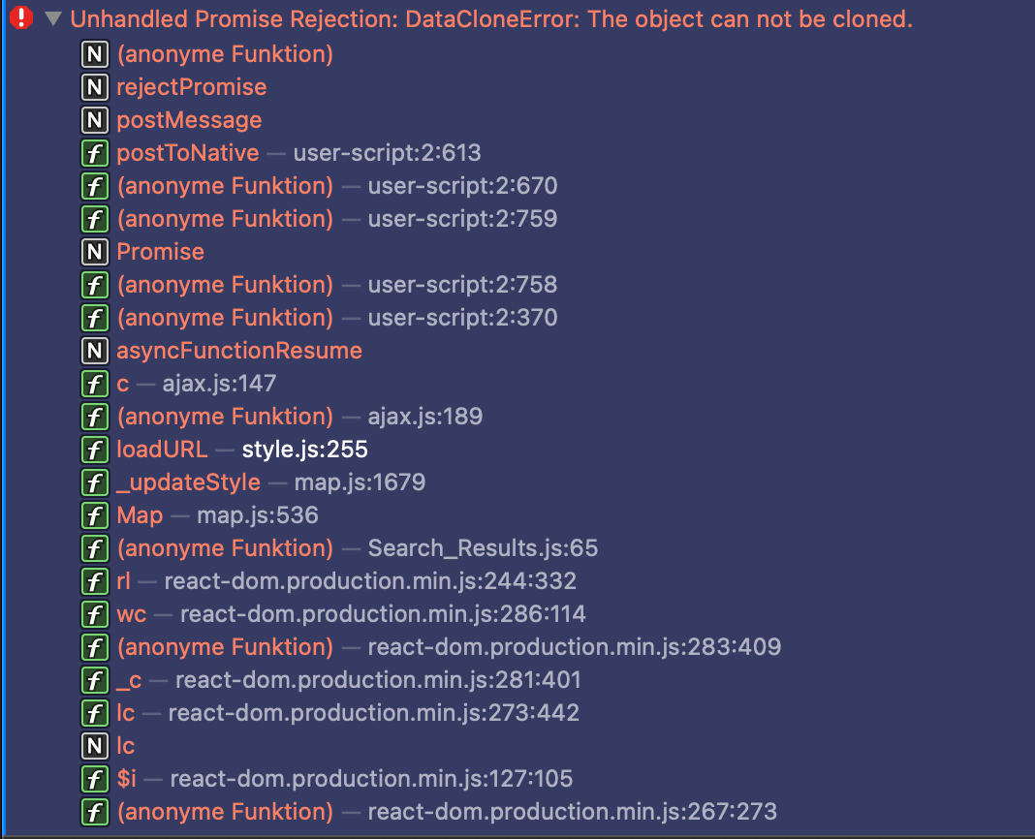The width and height of the screenshot is (1035, 839).
Task: Open the user-script:2:670 source link
Action: 462,186
